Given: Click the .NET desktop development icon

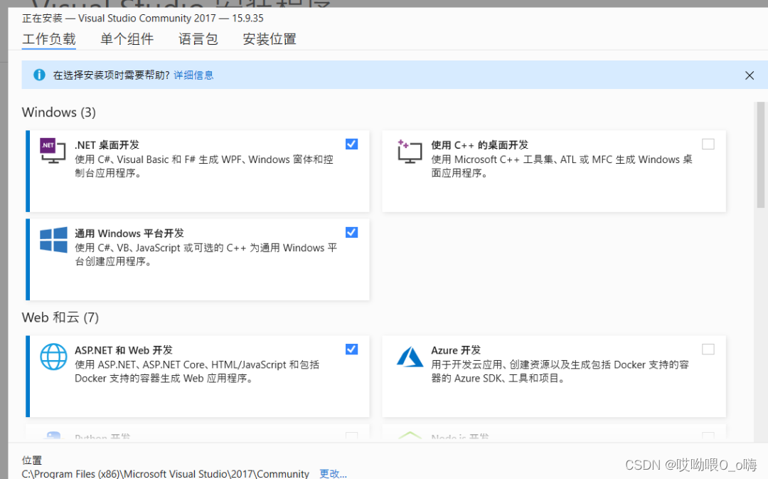Looking at the screenshot, I should click(x=53, y=150).
